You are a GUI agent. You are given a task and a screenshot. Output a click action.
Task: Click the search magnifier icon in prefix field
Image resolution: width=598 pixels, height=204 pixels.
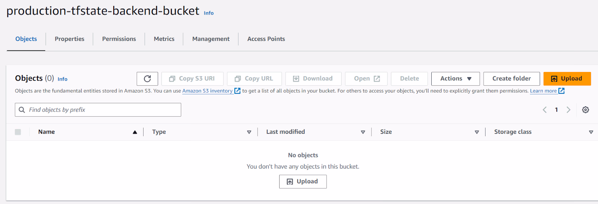click(x=22, y=110)
